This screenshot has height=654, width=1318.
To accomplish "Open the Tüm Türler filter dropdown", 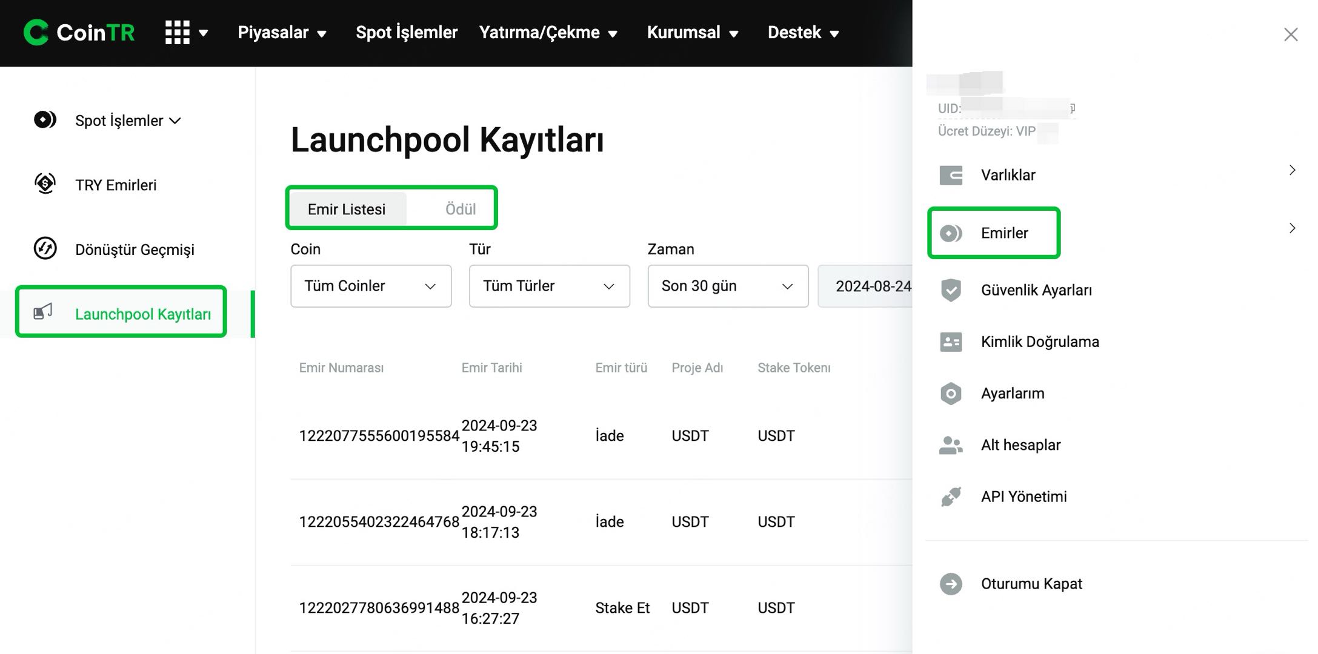I will 550,286.
